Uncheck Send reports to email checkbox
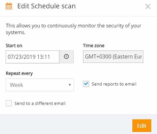This screenshot has width=157, height=134. [x=86, y=84]
